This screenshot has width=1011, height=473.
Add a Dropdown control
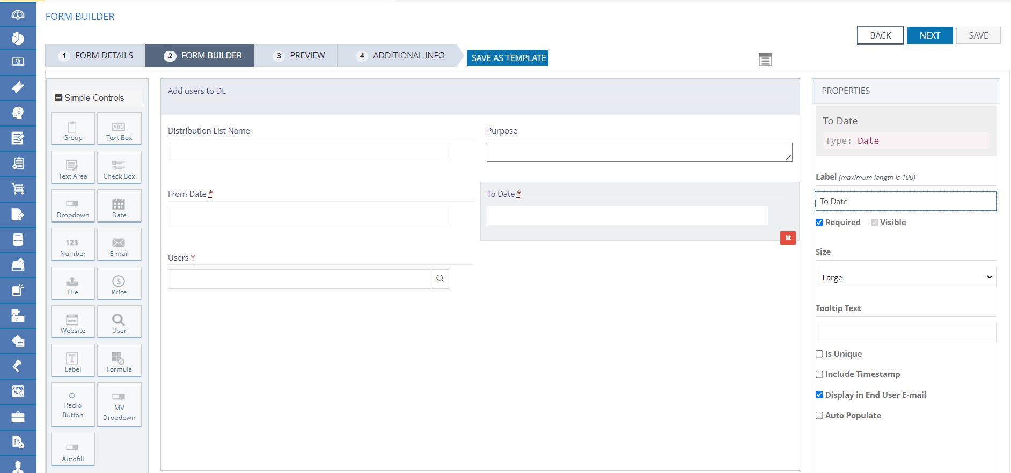[73, 206]
